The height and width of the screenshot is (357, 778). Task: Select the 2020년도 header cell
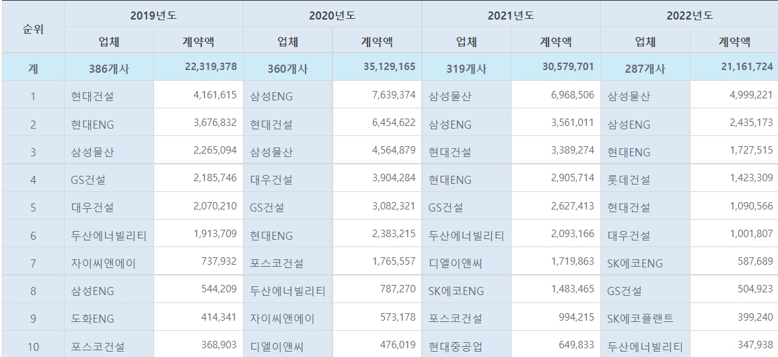click(332, 15)
